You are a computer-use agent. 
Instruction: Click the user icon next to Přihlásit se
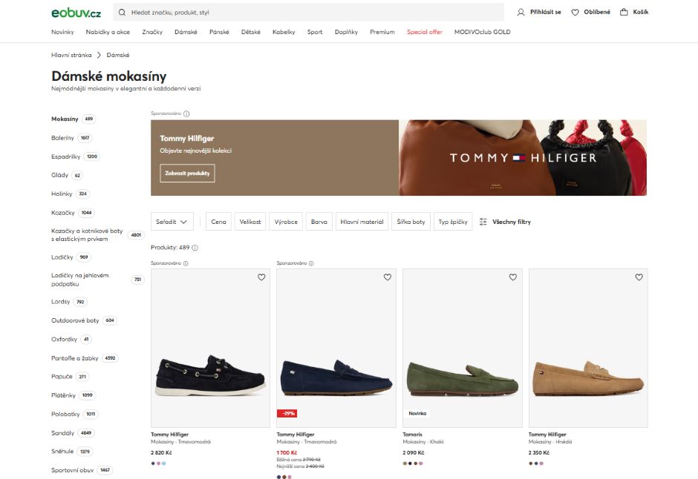(x=521, y=13)
